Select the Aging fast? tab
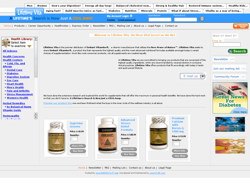The width and height of the screenshot is (250, 187). pyautogui.click(x=53, y=11)
